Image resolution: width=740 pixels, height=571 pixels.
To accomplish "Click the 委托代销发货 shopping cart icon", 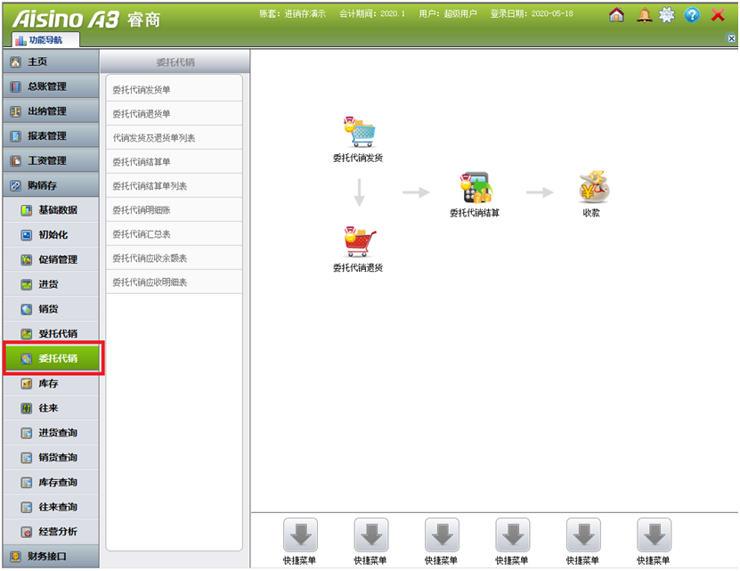I will (x=359, y=133).
